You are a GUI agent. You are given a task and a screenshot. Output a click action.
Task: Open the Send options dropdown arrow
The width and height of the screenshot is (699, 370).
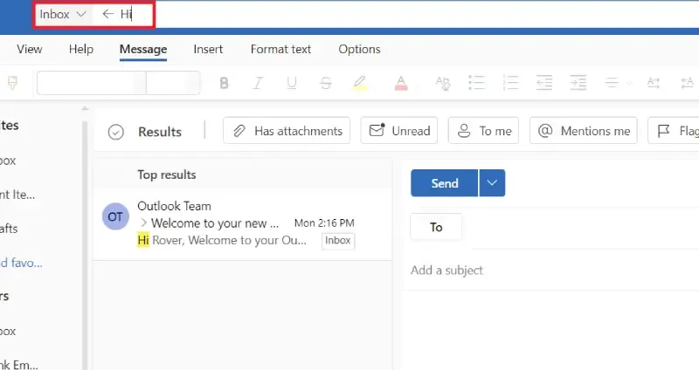pyautogui.click(x=492, y=183)
